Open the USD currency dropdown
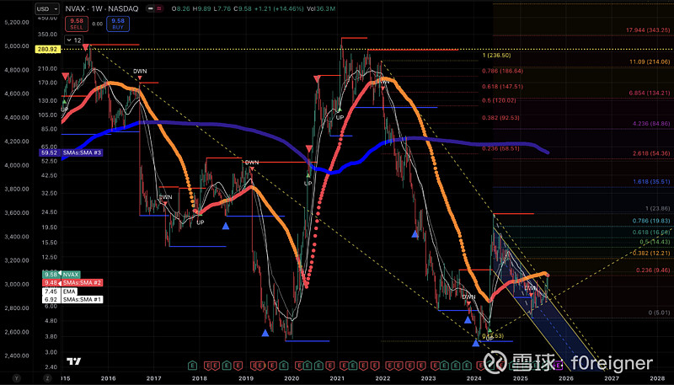This screenshot has height=385, width=674. tap(47, 8)
